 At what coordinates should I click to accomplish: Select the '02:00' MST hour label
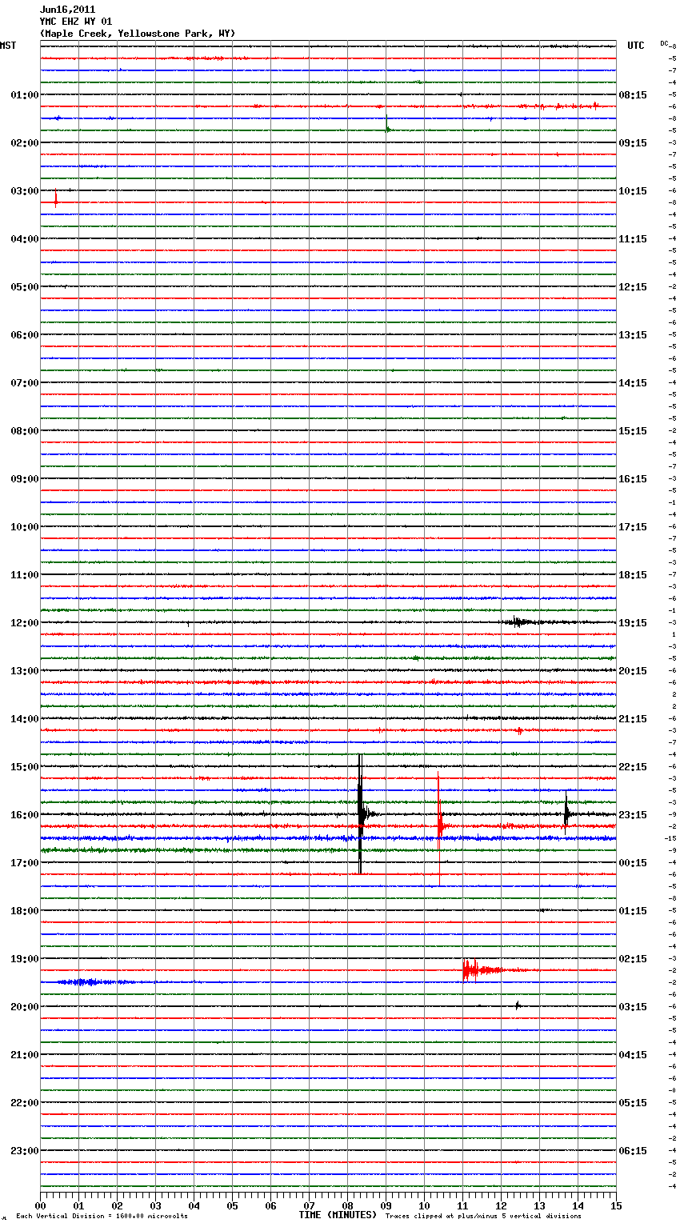tap(25, 143)
